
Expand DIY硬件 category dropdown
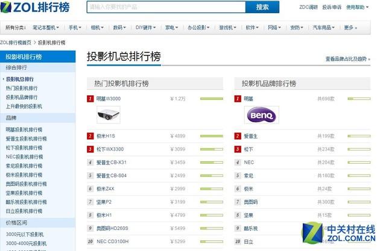[x=145, y=28]
